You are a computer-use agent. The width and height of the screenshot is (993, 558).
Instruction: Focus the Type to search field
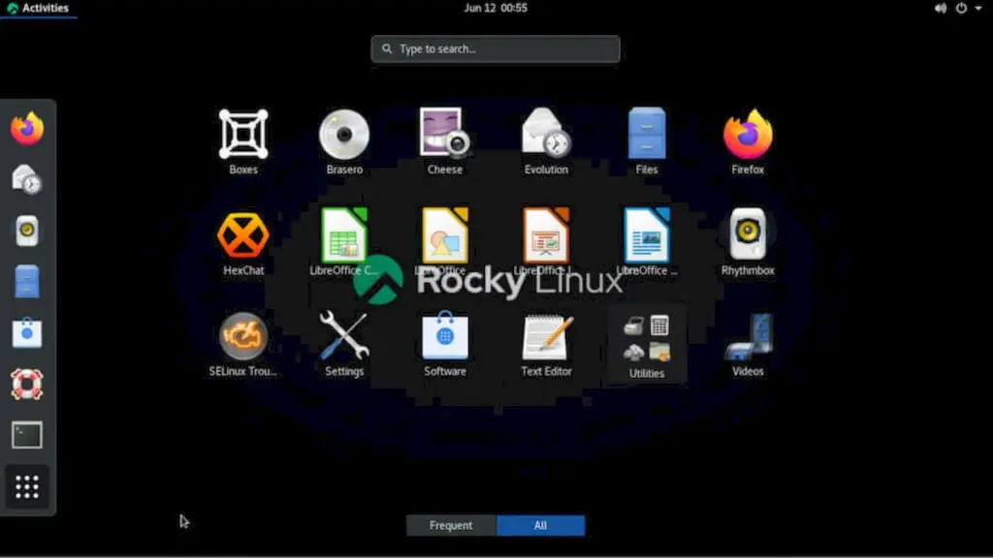496,48
